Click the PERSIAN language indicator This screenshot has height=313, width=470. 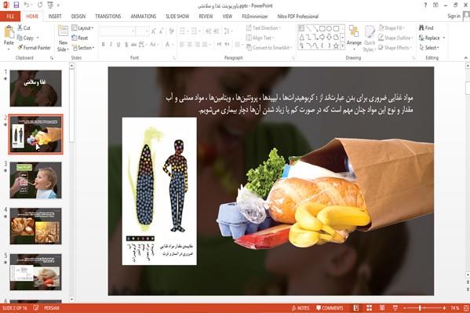52,308
